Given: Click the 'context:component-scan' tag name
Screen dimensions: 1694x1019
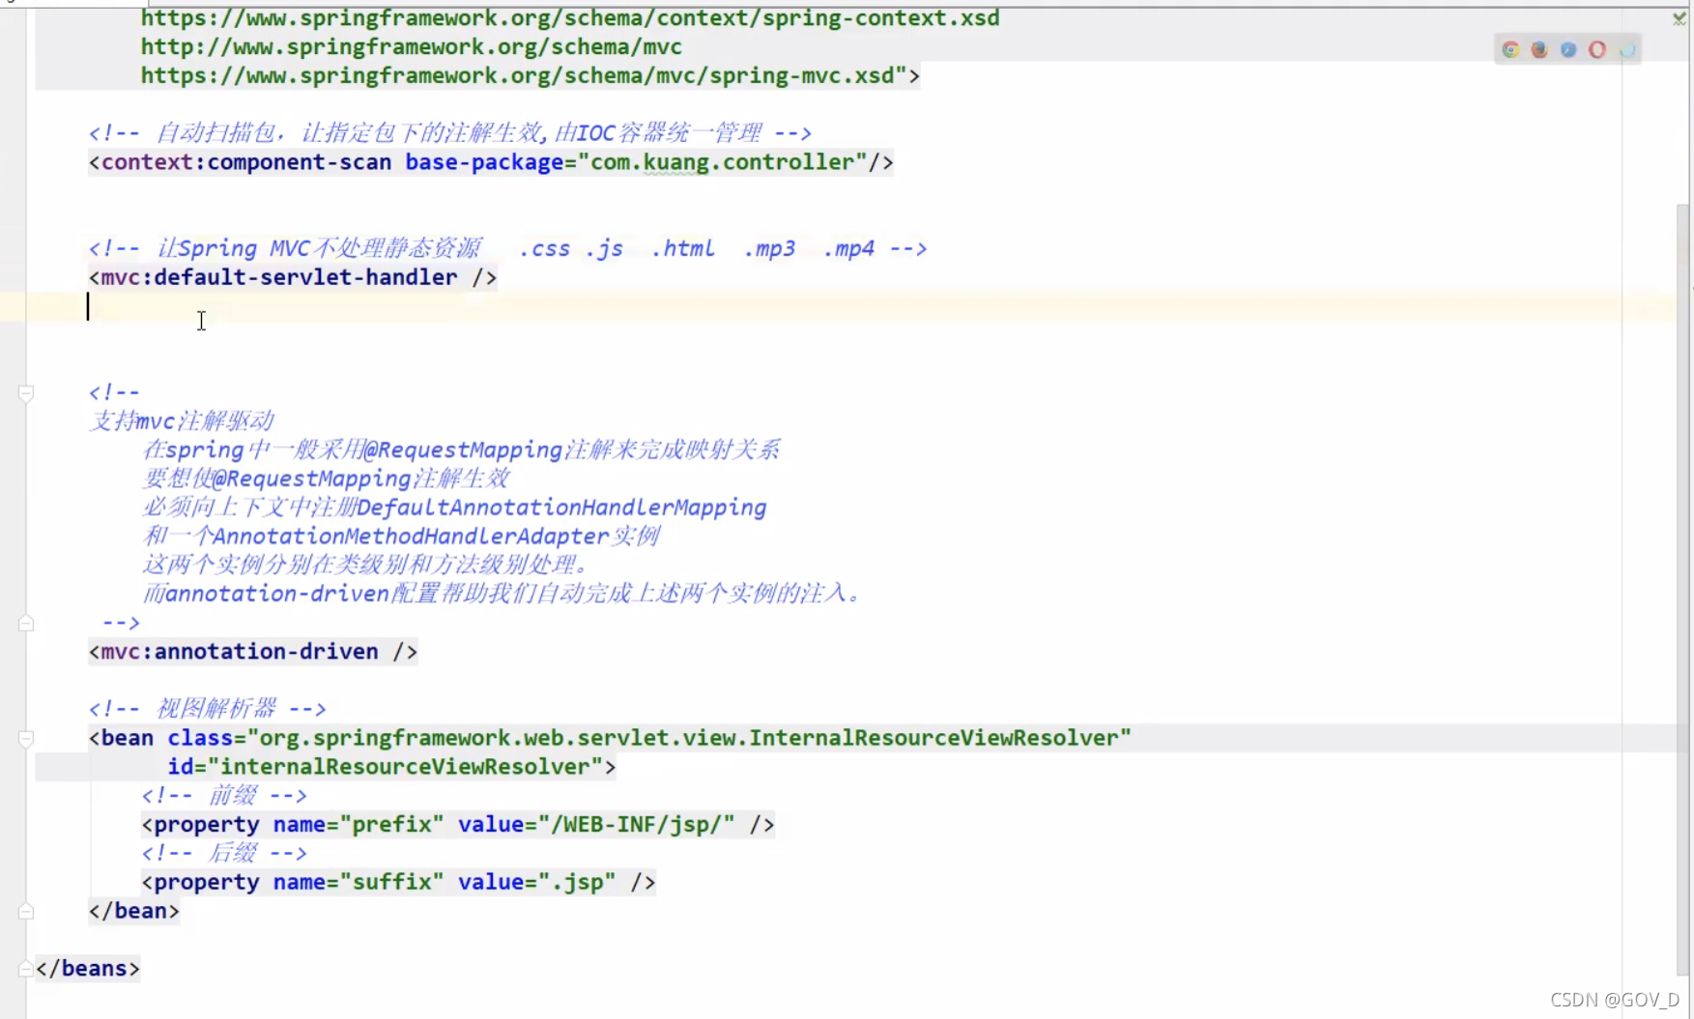Looking at the screenshot, I should (246, 162).
